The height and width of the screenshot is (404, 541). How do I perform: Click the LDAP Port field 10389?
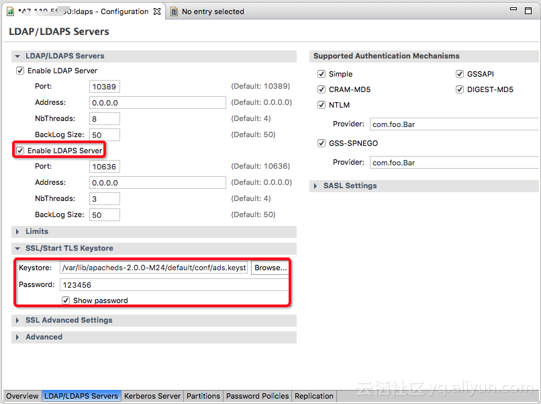[x=105, y=87]
